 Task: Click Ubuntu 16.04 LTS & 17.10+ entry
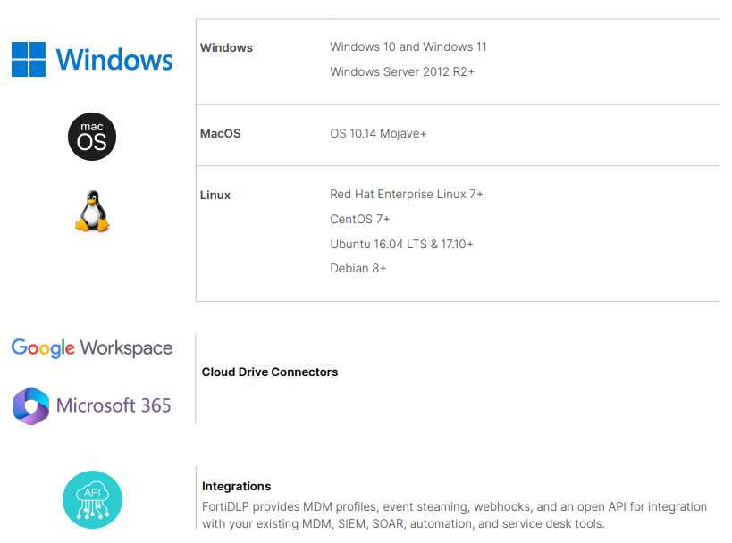coord(401,244)
